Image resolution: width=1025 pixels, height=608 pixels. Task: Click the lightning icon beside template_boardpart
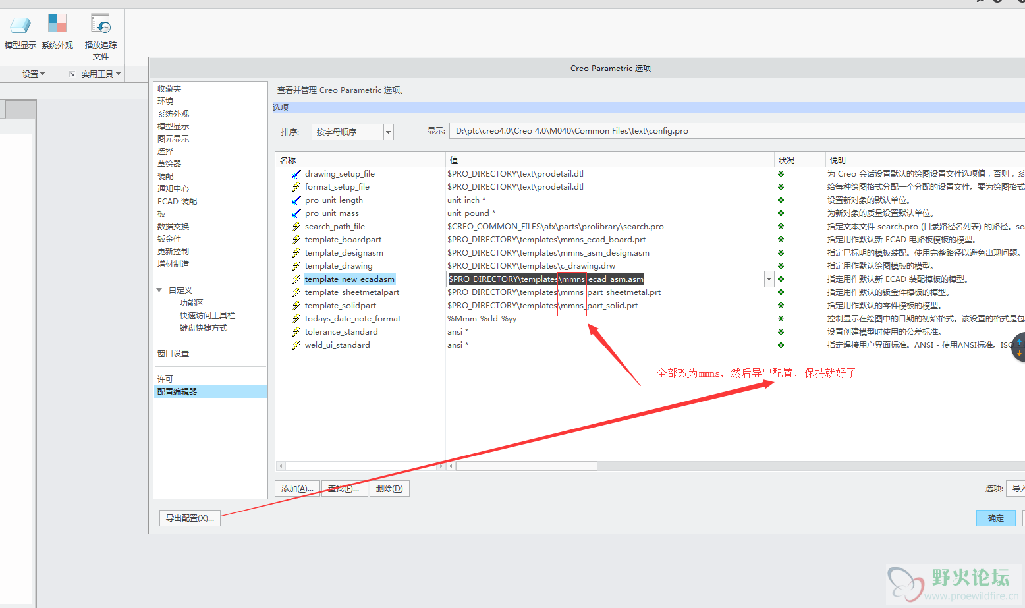click(x=296, y=240)
